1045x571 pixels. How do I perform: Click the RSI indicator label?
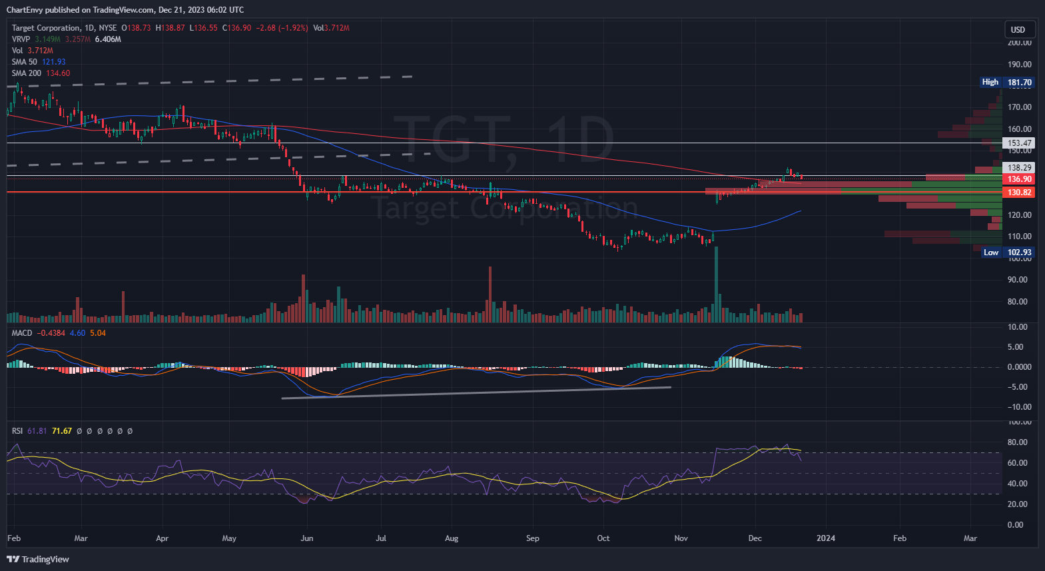coord(17,431)
